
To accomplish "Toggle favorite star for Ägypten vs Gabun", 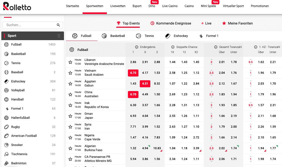I will click(x=70, y=84).
